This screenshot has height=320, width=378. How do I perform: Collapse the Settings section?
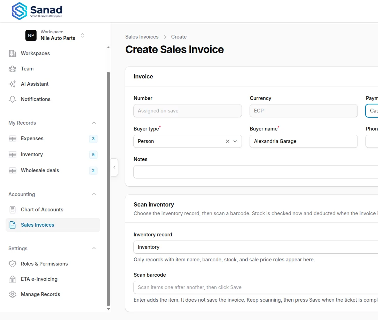[94, 249]
